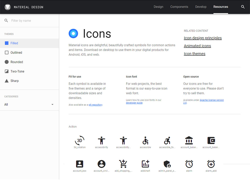Screen dimensions: 250x182
Task: Click the filter search magnifier icon
Action: (x=6, y=21)
